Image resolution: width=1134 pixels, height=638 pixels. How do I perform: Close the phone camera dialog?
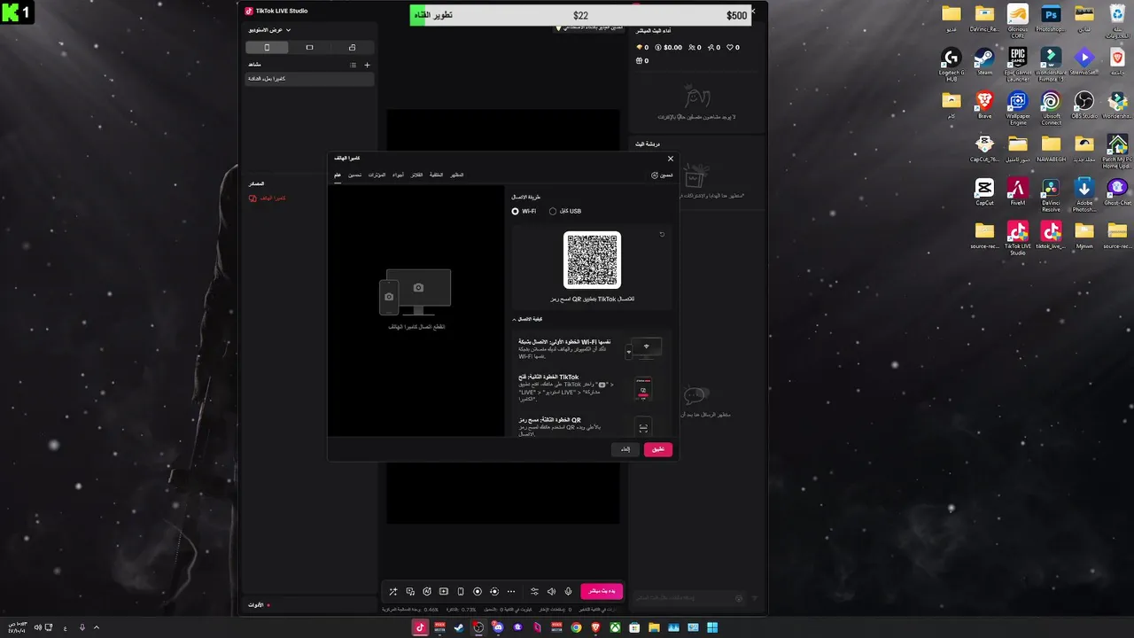tap(671, 159)
